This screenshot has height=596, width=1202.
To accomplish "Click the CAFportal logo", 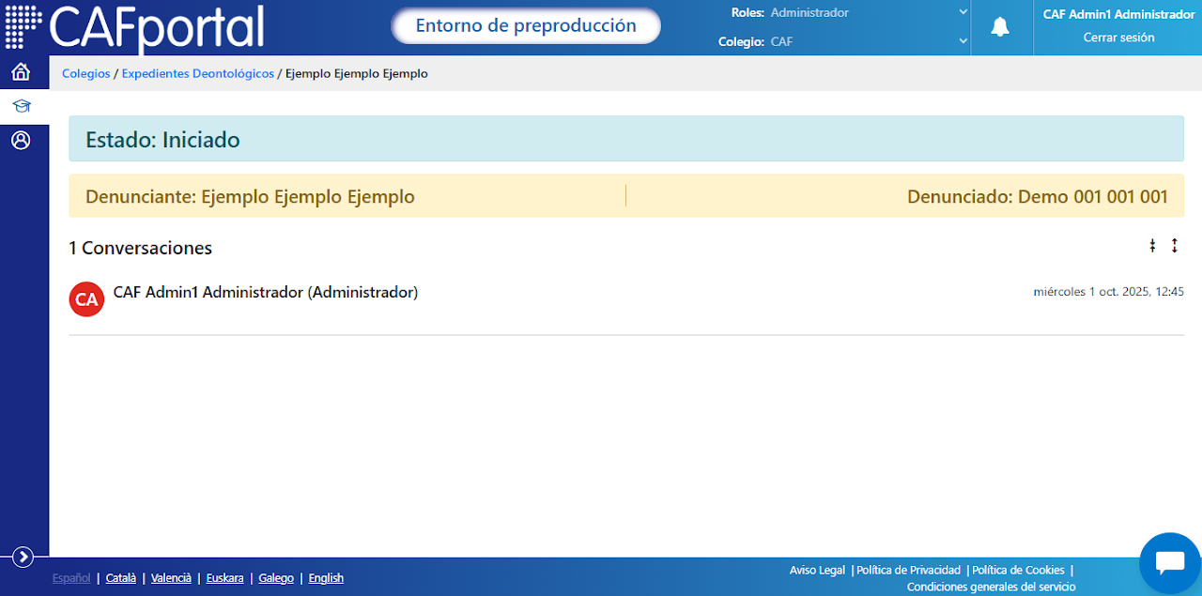I will pos(135,27).
